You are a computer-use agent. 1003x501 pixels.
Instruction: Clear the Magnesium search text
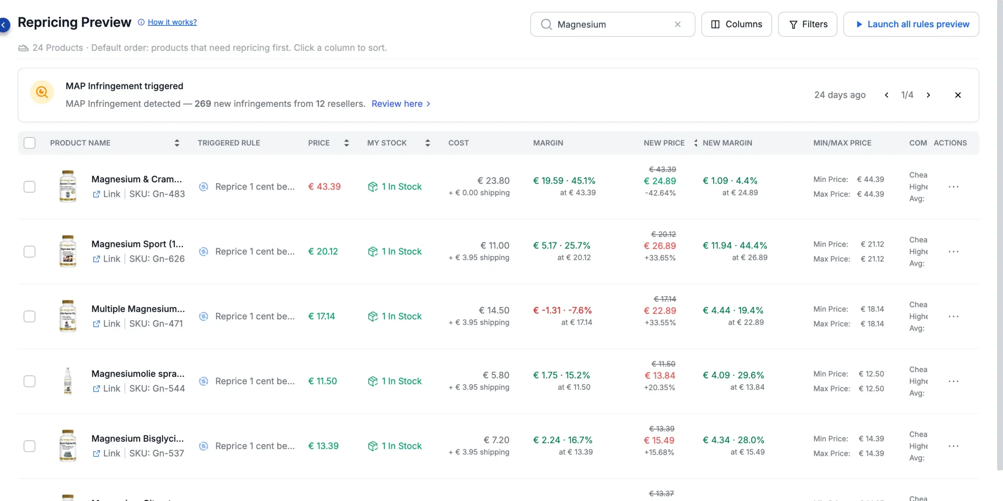[677, 24]
